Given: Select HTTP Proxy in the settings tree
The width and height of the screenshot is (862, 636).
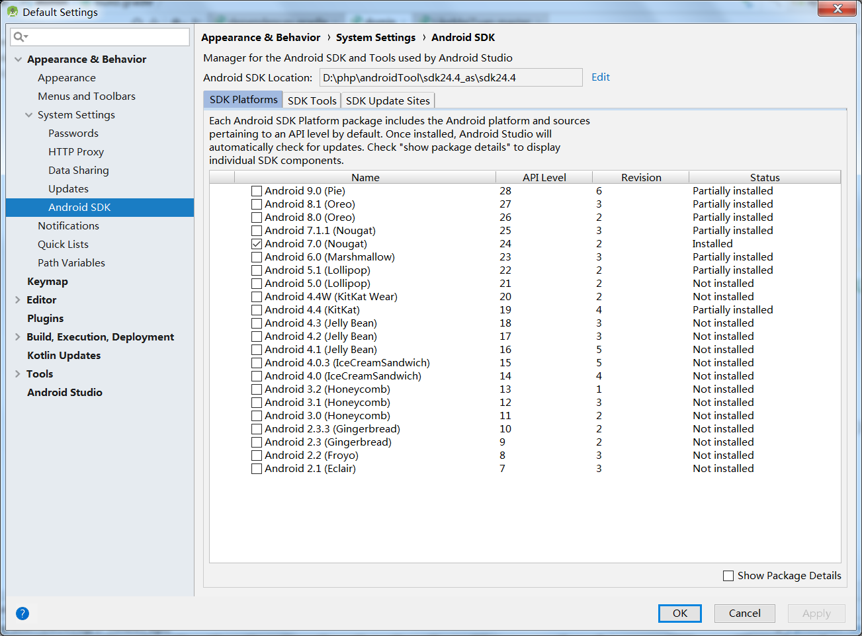Looking at the screenshot, I should pyautogui.click(x=76, y=152).
